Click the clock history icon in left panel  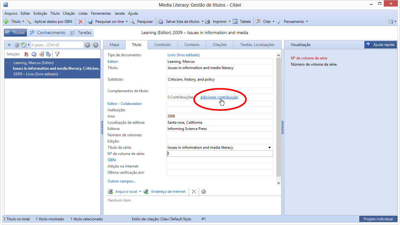(24, 45)
